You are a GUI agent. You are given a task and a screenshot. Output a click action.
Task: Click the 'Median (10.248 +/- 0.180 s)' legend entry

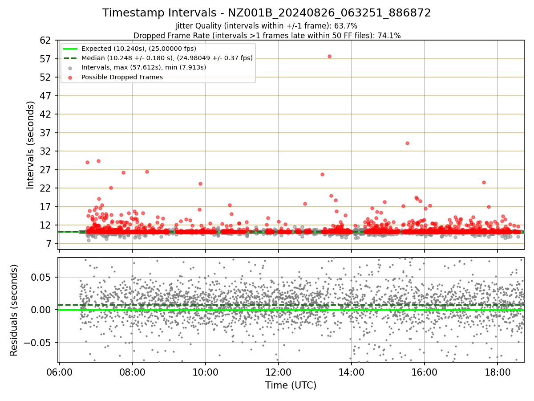point(167,58)
